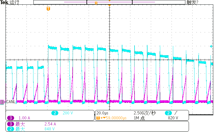The image size is (221, 132).
Task: Click the orange center expansion point triangle
Action: coord(110,5)
